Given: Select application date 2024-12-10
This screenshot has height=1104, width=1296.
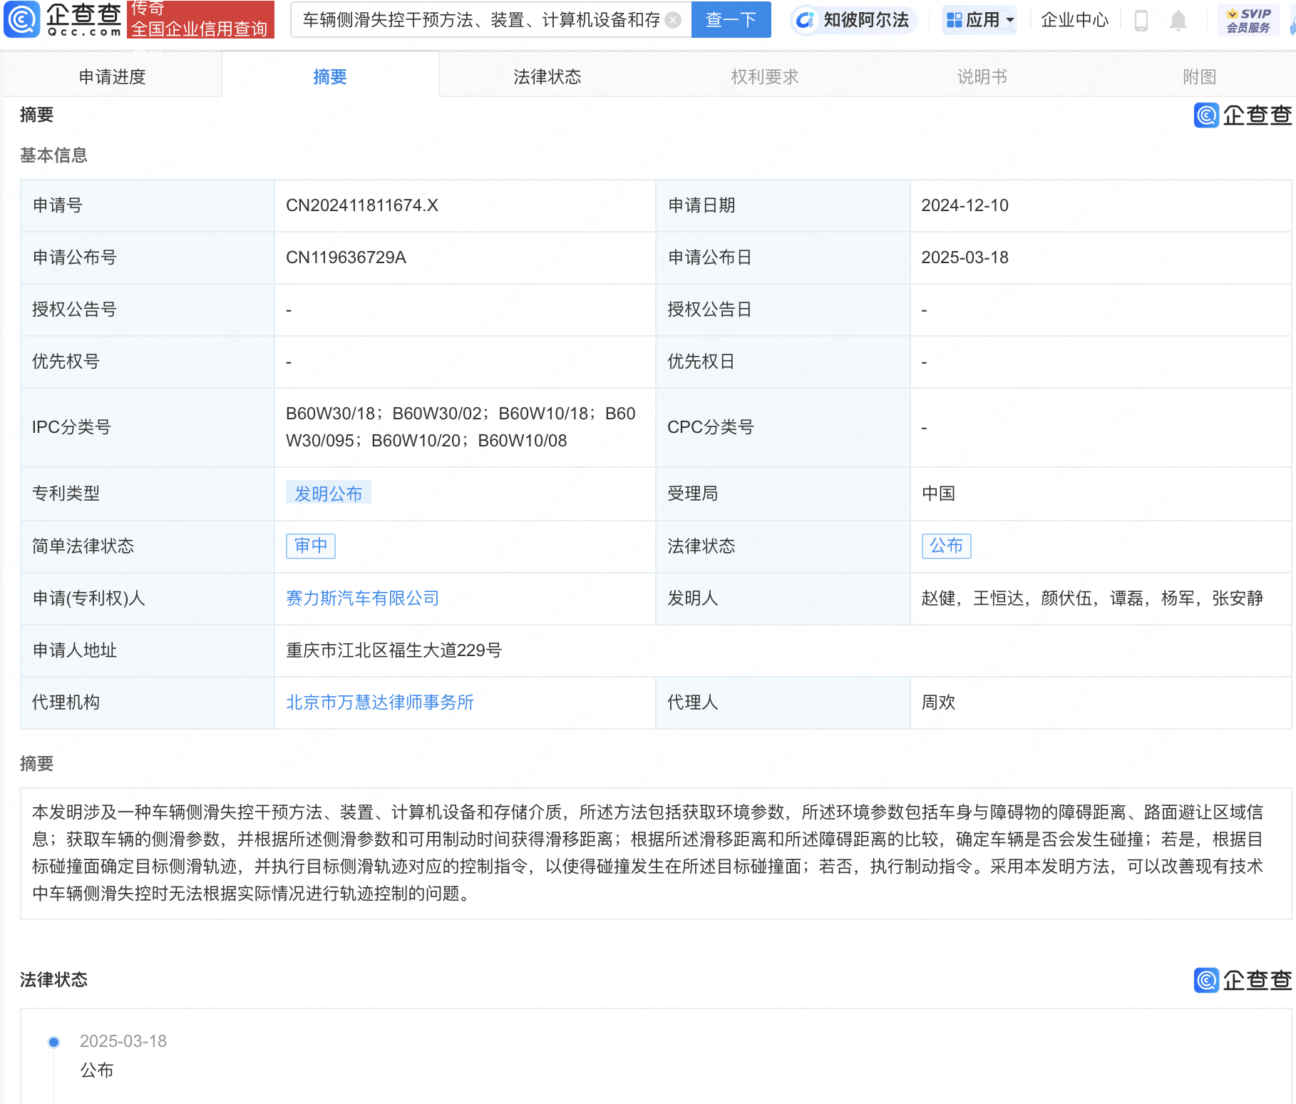Looking at the screenshot, I should tap(965, 205).
